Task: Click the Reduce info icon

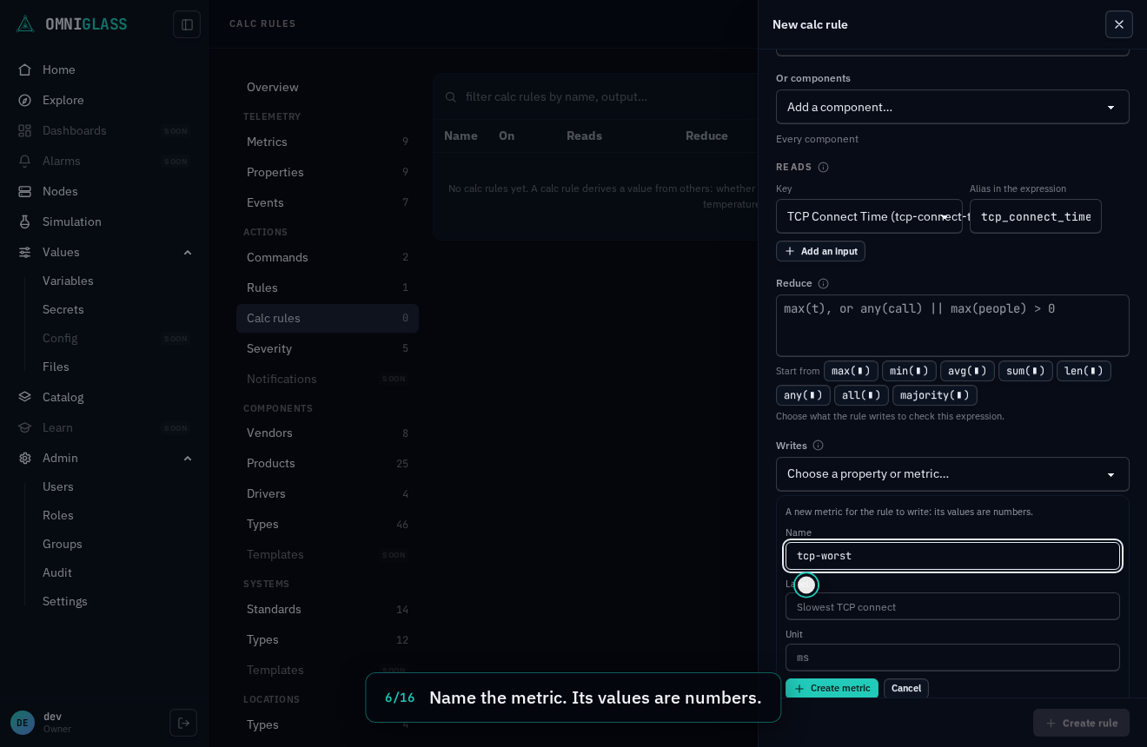Action: 824,283
